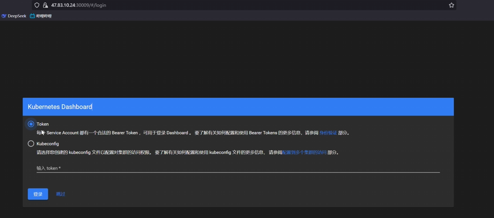This screenshot has width=494, height=218.
Task: Click the Kubernetes Dashboard title text
Action: [60, 107]
